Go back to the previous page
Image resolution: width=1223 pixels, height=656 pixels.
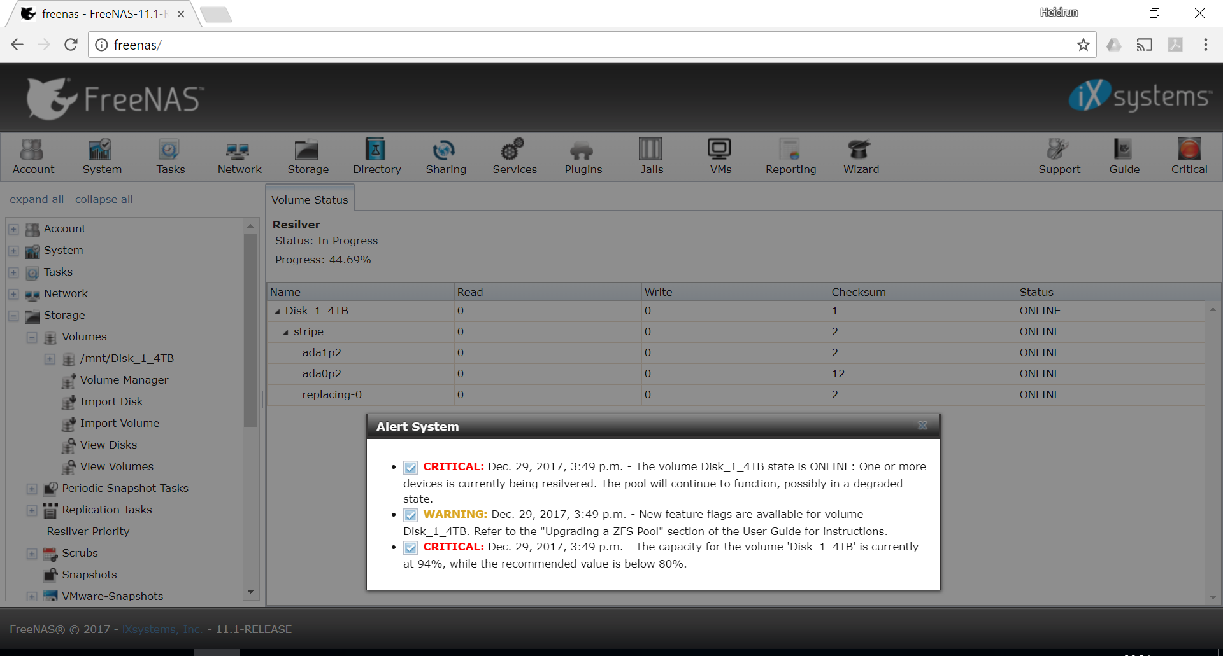pos(17,45)
